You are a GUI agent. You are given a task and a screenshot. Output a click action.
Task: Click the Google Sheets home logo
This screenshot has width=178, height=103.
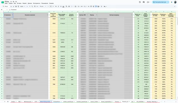pos(3,2)
